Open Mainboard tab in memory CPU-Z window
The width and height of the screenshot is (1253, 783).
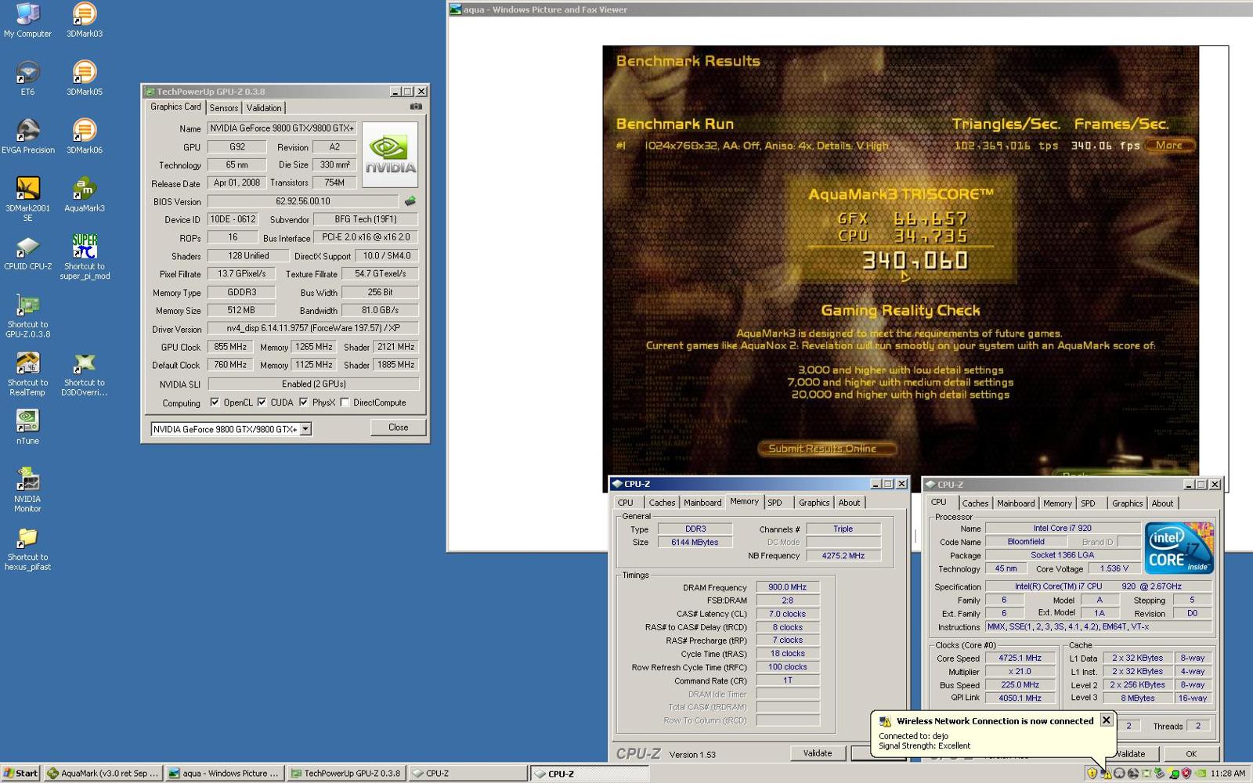702,503
